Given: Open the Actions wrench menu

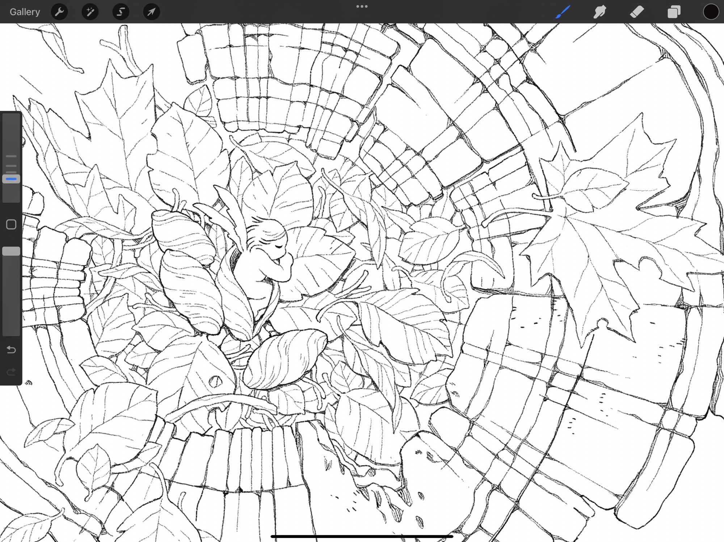Looking at the screenshot, I should [59, 12].
